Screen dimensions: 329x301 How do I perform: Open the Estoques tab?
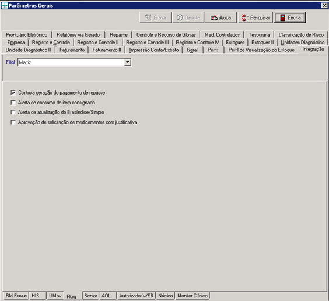235,43
